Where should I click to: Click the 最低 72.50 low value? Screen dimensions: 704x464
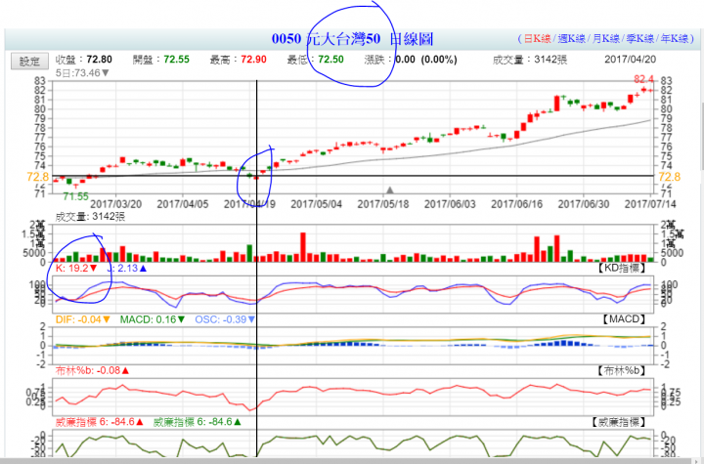point(315,60)
